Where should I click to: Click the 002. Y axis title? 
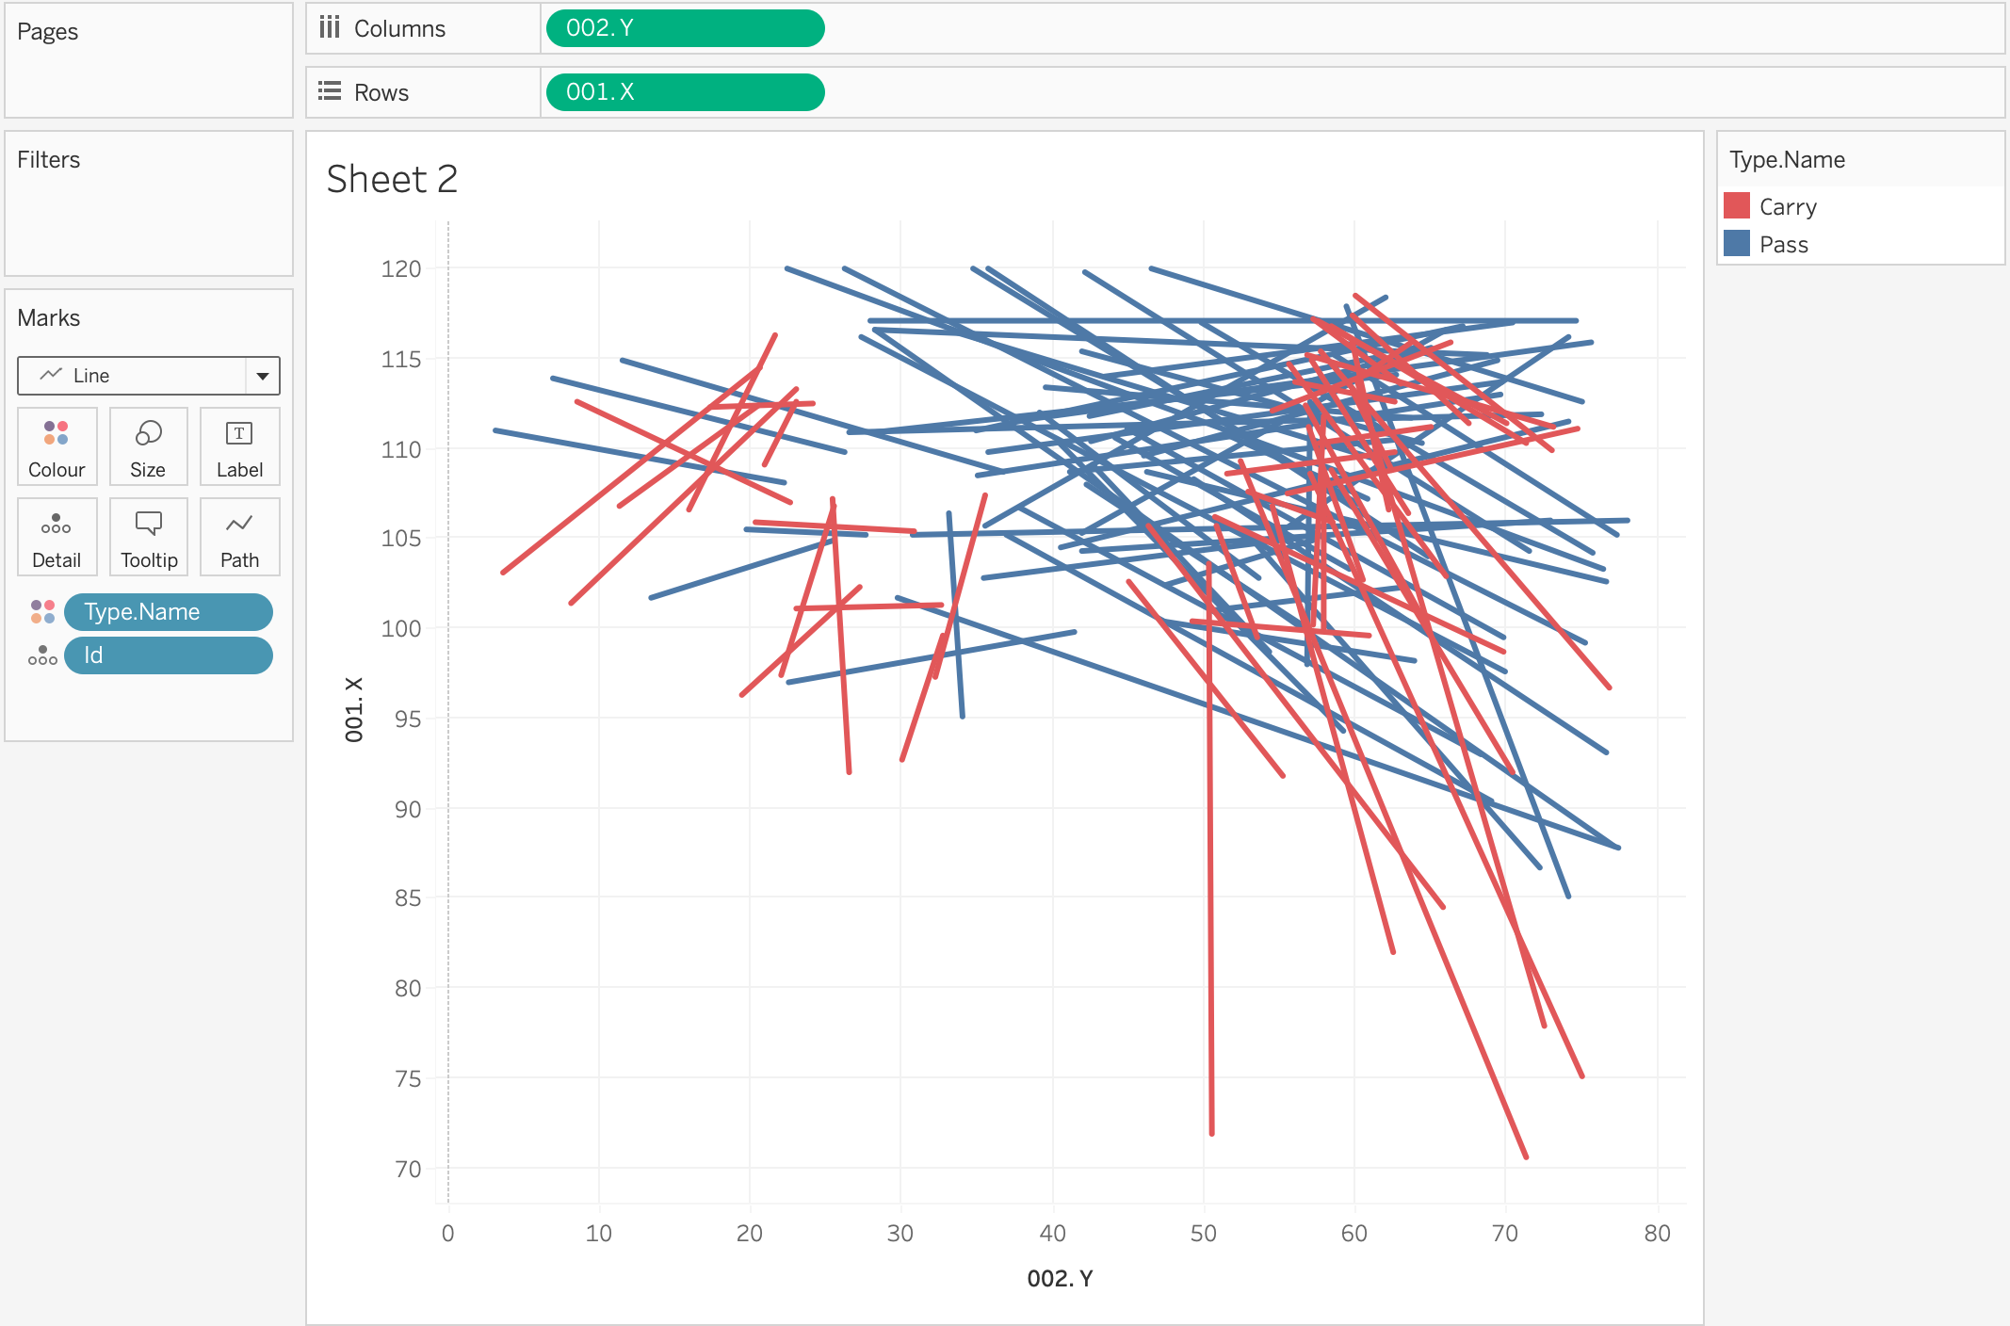coord(1059,1278)
